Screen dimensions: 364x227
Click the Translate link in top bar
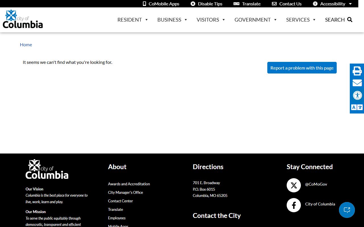(x=251, y=4)
